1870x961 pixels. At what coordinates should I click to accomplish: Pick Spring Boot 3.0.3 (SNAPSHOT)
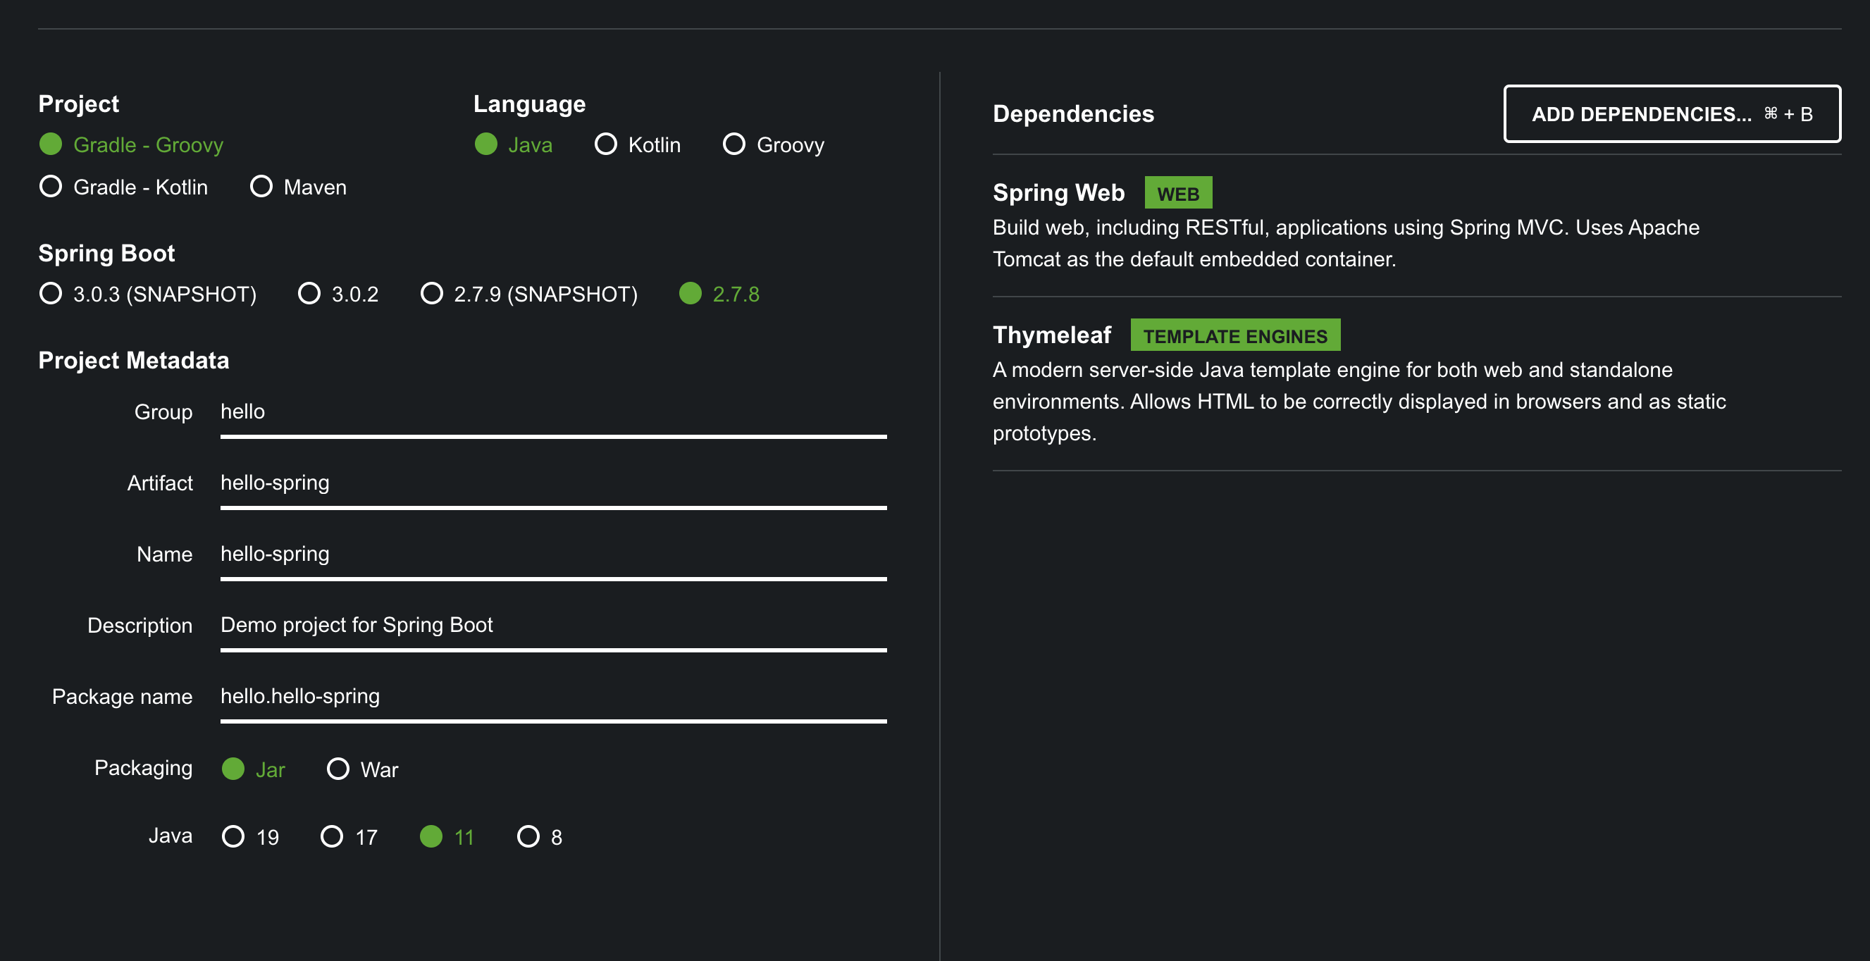click(148, 294)
